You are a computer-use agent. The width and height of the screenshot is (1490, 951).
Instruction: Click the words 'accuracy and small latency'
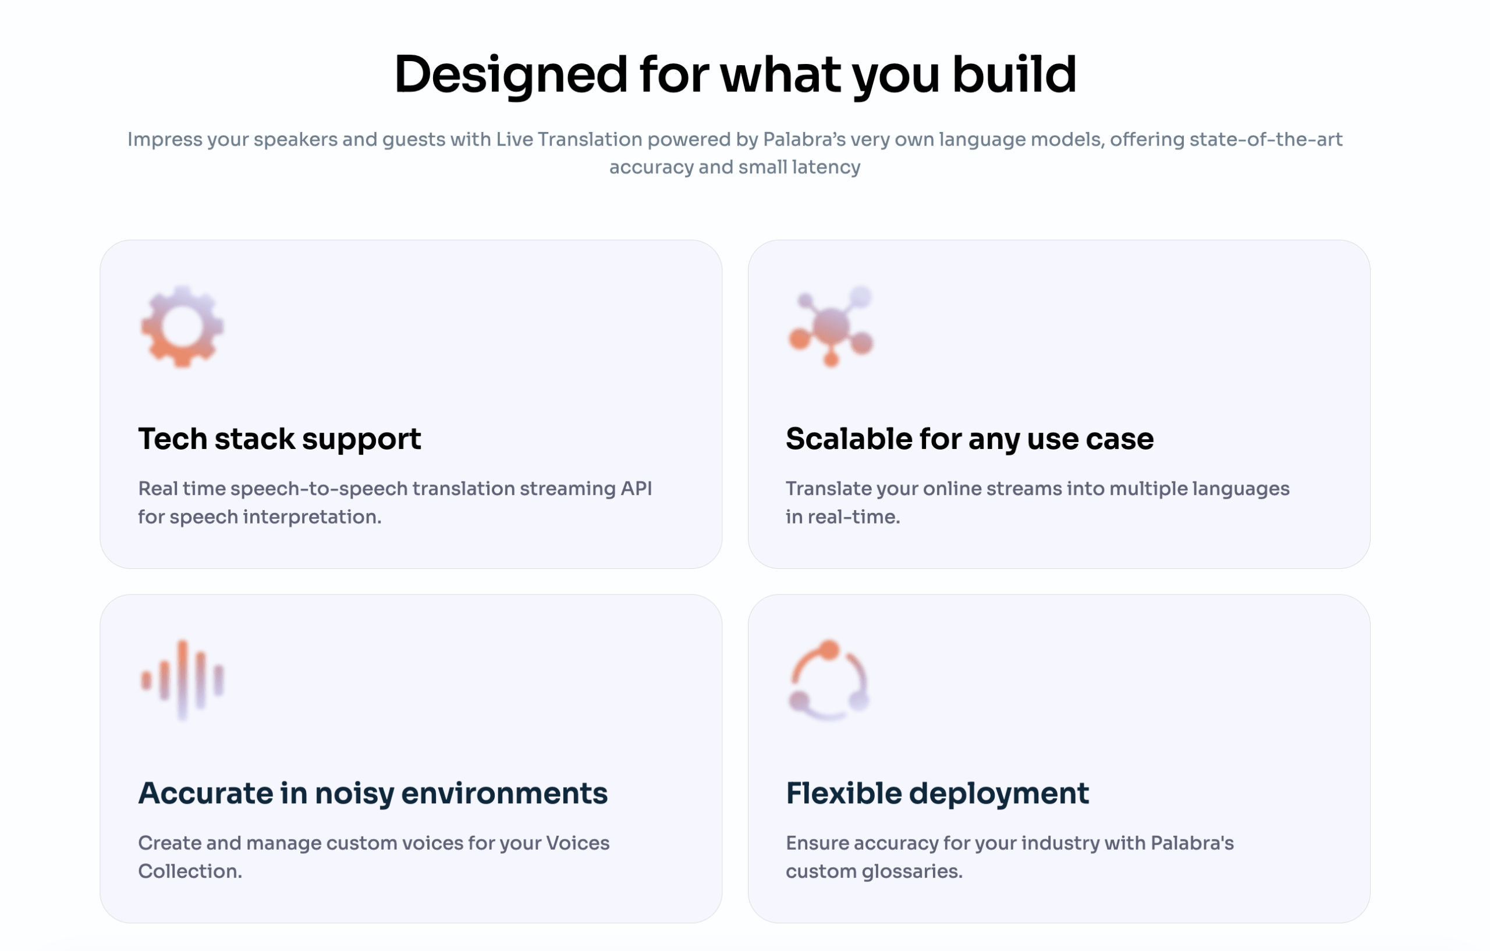735,167
